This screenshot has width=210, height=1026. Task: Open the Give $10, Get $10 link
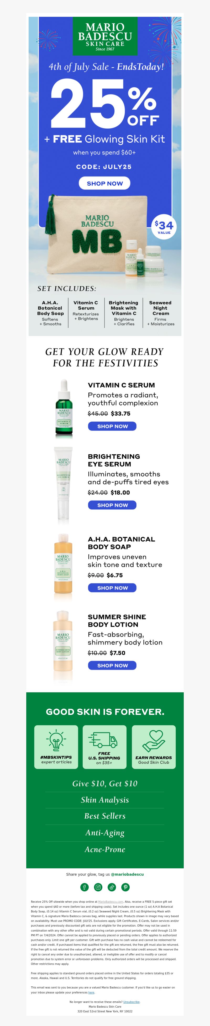(105, 783)
